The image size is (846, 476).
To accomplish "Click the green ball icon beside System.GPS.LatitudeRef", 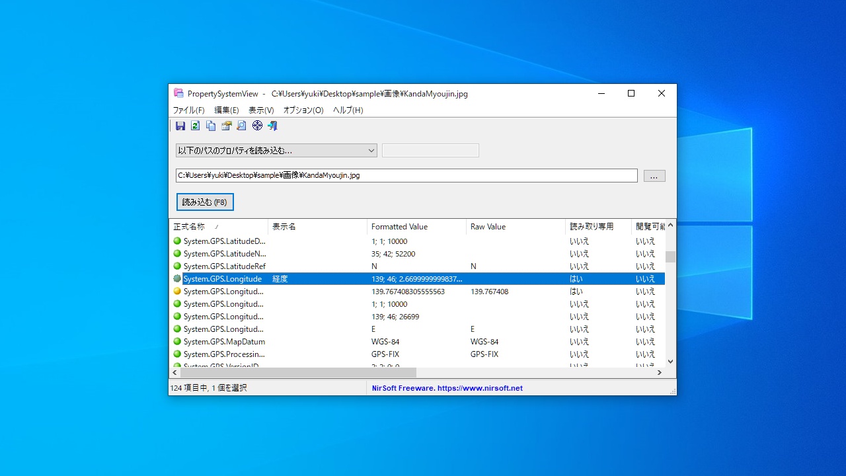I will tap(177, 266).
